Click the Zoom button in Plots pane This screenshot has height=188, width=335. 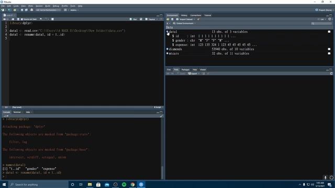point(181,74)
